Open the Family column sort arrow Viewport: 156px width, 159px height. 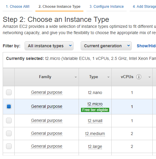coord(76,77)
